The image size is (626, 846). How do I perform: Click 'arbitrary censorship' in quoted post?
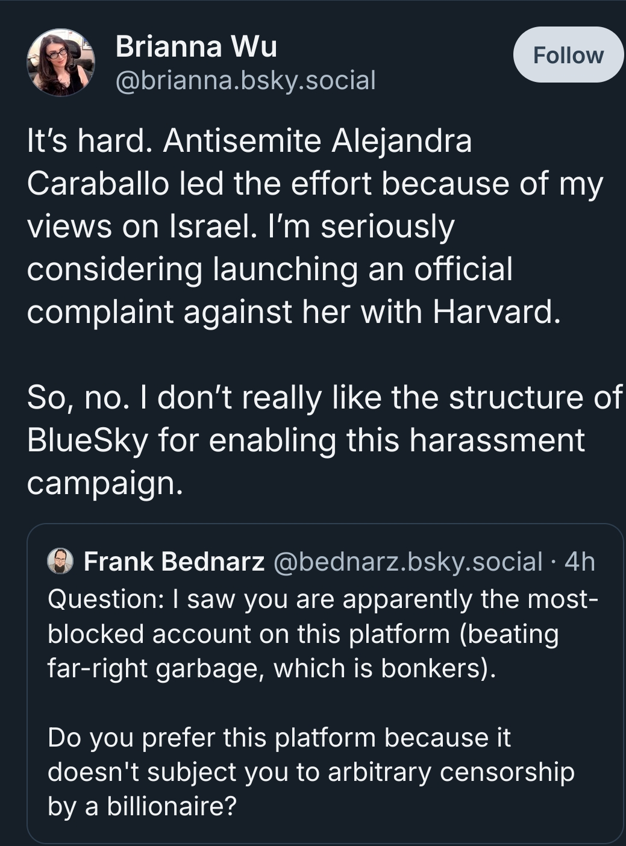pos(451,772)
